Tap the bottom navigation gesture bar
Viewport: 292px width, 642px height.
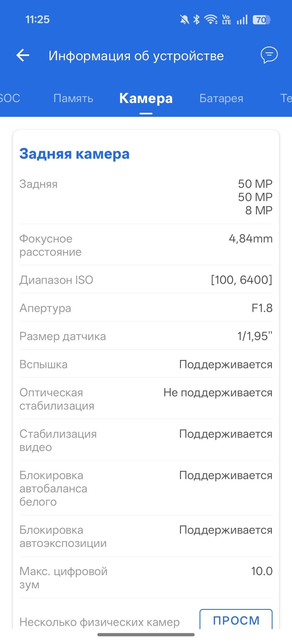coord(146,635)
